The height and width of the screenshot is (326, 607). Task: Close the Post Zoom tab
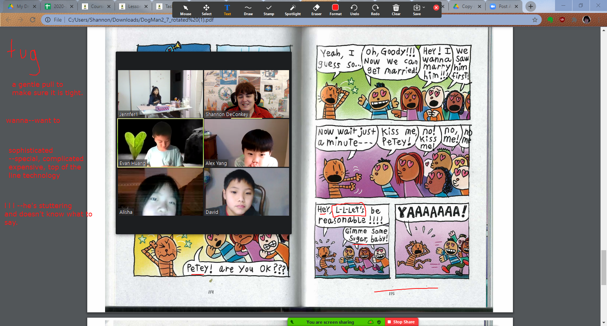[x=516, y=6]
